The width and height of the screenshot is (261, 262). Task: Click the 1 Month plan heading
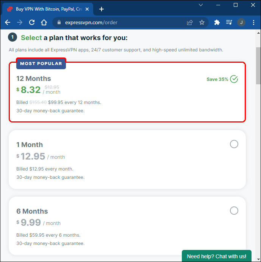pos(30,145)
